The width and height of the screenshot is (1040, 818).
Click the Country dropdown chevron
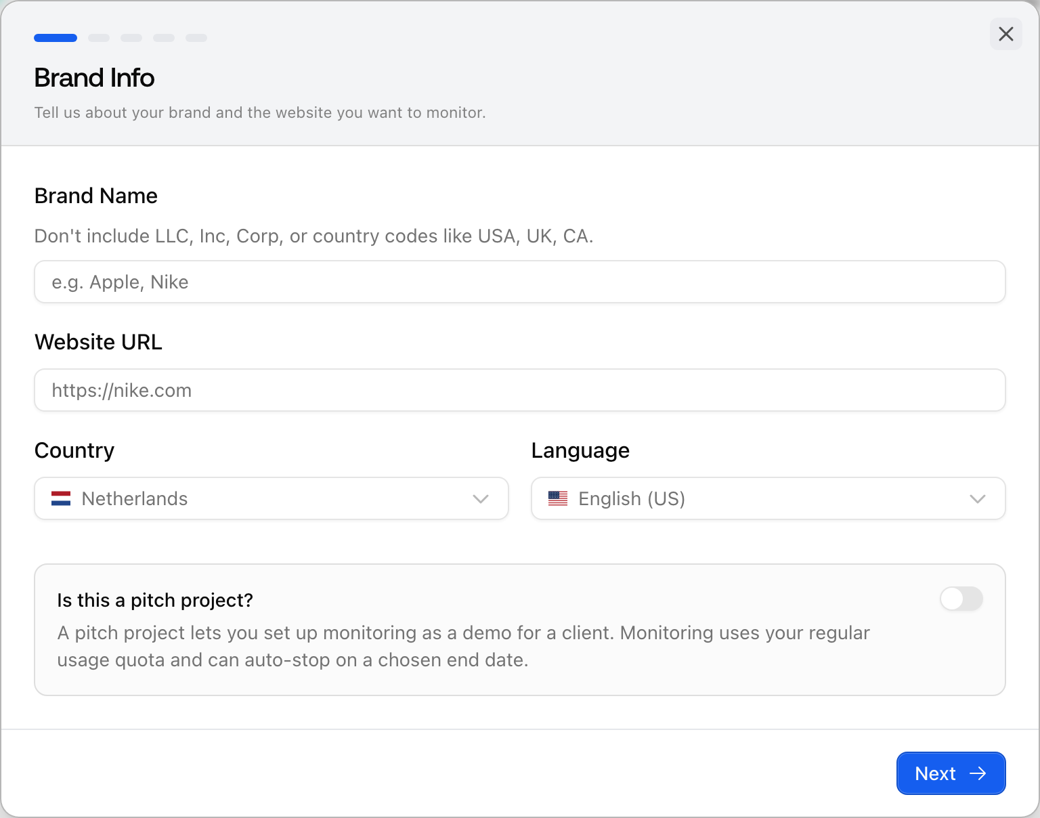coord(481,499)
